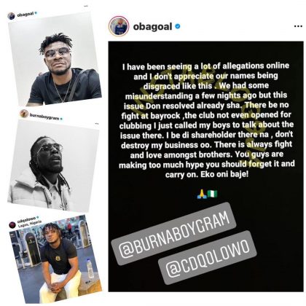Click the small obagoal avatar at top left
Viewport: 306px width, 306px height.
click(11, 16)
